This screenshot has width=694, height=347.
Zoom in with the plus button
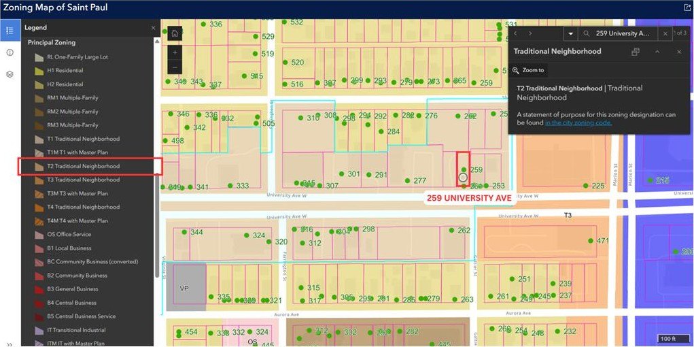click(x=175, y=52)
